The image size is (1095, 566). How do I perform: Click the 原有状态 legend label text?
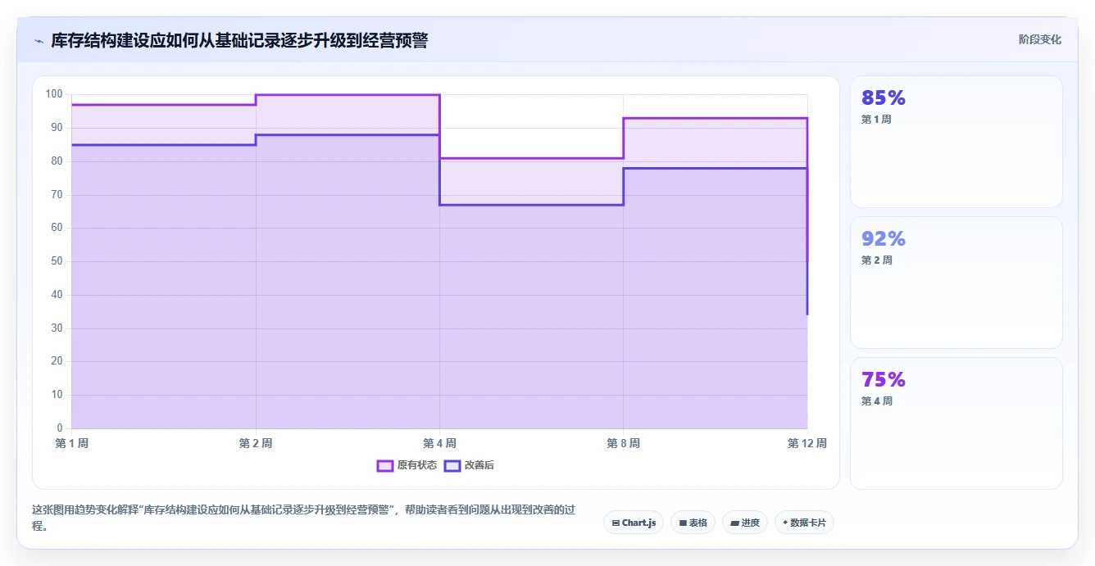(417, 465)
